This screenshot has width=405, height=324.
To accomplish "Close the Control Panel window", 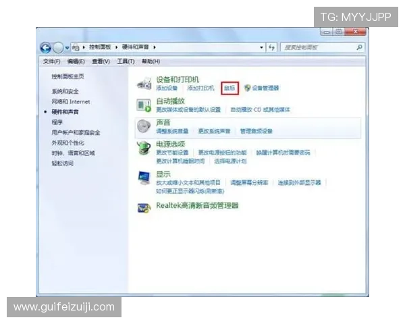I will [356, 32].
